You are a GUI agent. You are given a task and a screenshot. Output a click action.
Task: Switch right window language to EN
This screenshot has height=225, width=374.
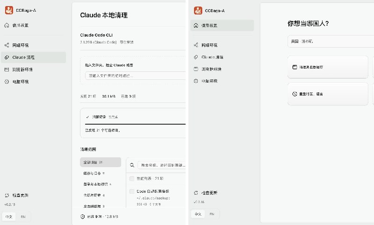(x=212, y=214)
